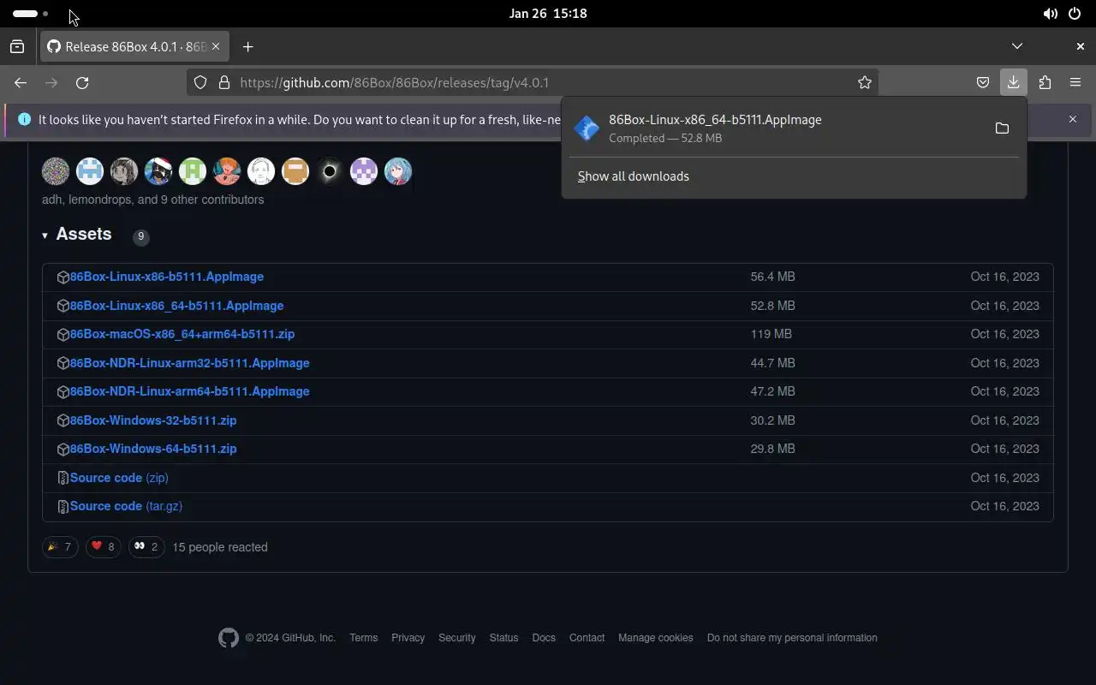Click the 119 MB size text
Screen dimensions: 1096x685
771,334
